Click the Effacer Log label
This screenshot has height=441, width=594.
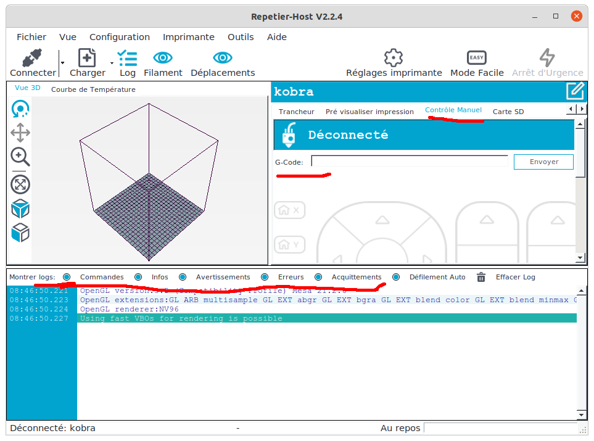(x=516, y=277)
